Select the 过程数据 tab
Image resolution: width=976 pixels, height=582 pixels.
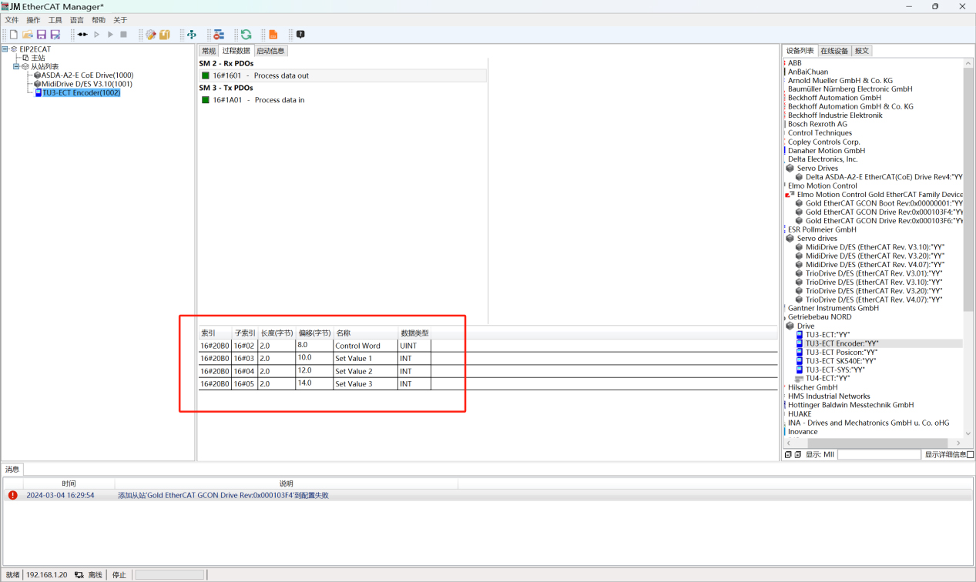tap(236, 51)
